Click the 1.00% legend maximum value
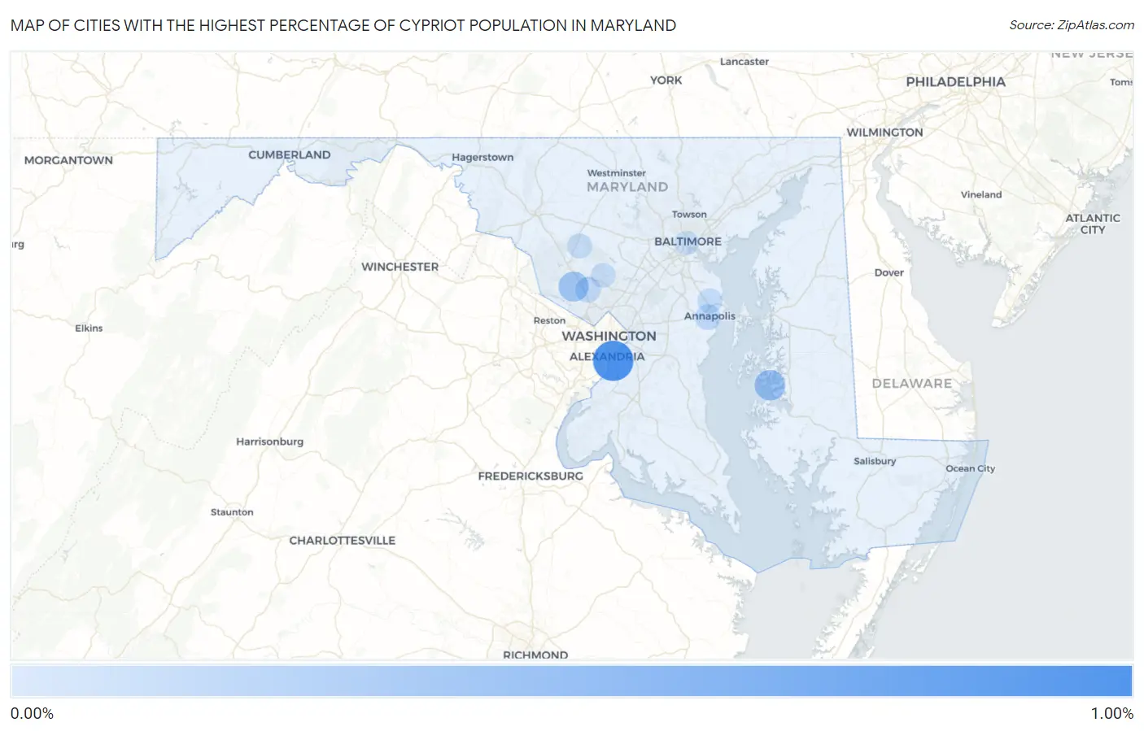This screenshot has width=1144, height=731. tap(1111, 713)
